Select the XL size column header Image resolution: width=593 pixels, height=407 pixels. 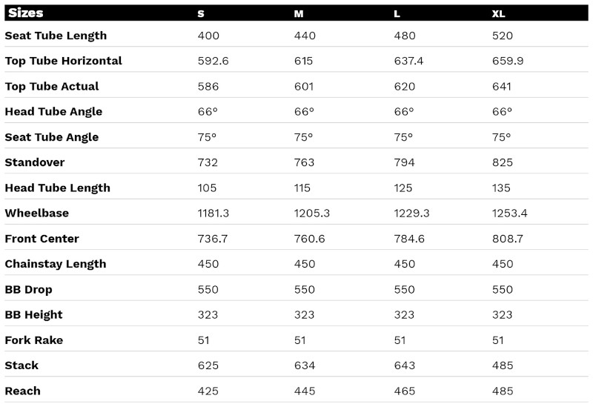[498, 14]
